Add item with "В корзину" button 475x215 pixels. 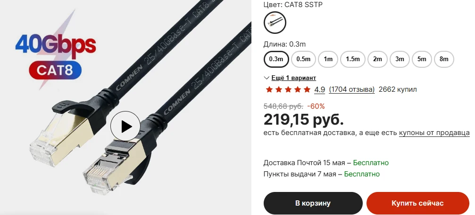coord(313,203)
